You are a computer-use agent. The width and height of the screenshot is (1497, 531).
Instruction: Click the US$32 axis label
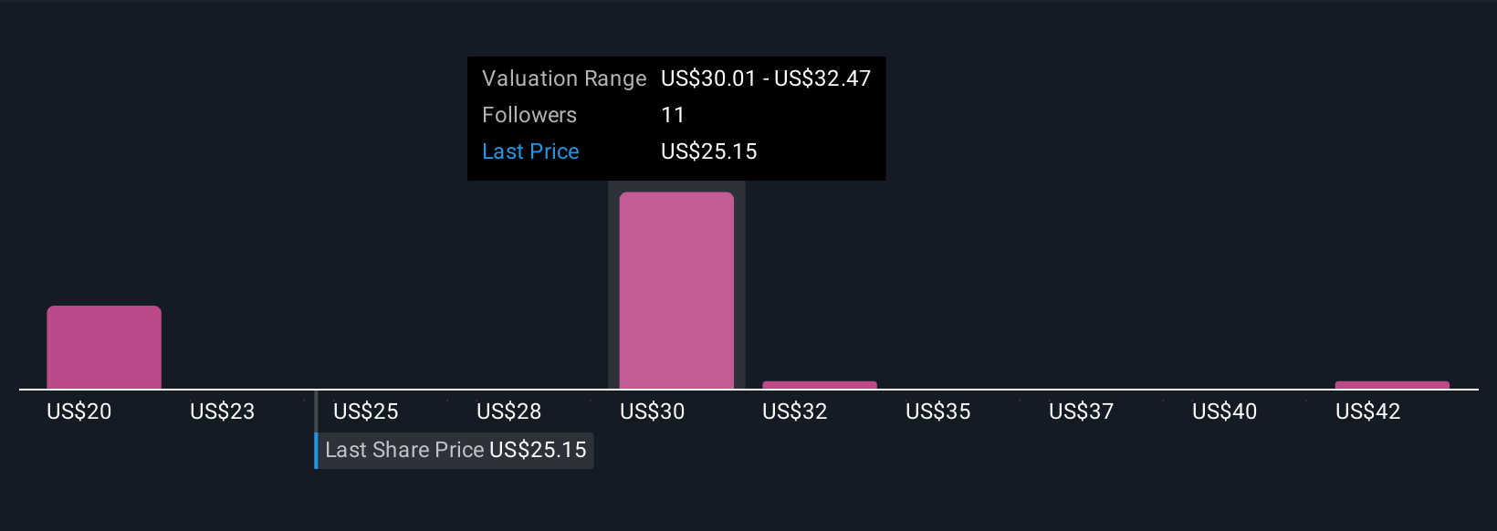tap(795, 411)
